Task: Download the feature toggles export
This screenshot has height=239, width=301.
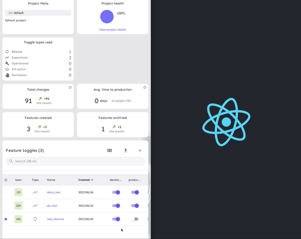Action: (126, 150)
